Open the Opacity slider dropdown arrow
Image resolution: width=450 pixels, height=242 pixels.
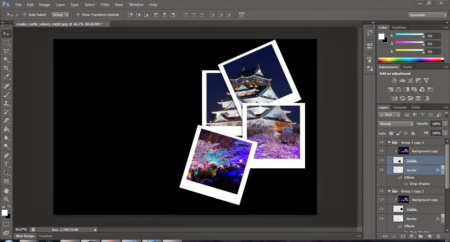click(445, 124)
